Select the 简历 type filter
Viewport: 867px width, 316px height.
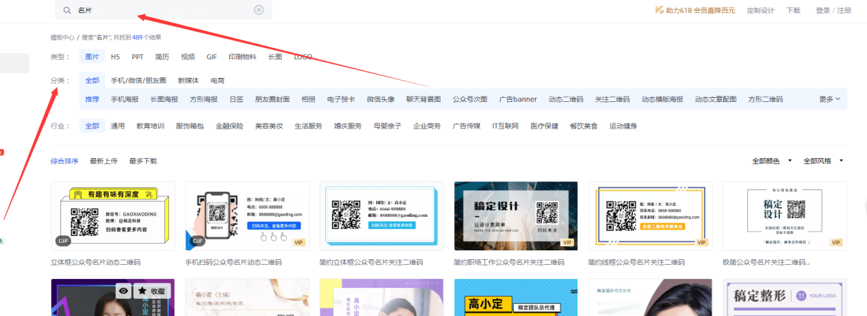162,57
